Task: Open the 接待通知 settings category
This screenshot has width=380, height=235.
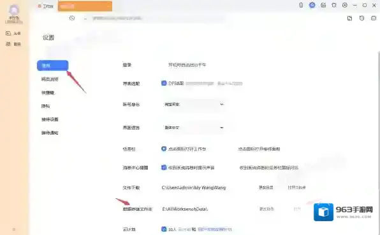Action: (x=50, y=133)
